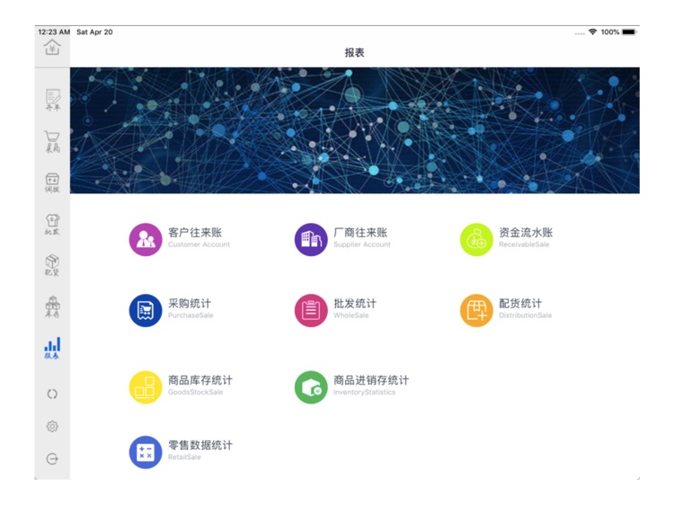Click the 厂商往来账 label
This screenshot has width=674, height=505.
tap(360, 233)
